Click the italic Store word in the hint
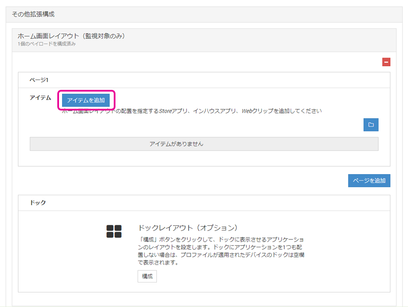Screen dimensions: 408x307 coord(166,111)
